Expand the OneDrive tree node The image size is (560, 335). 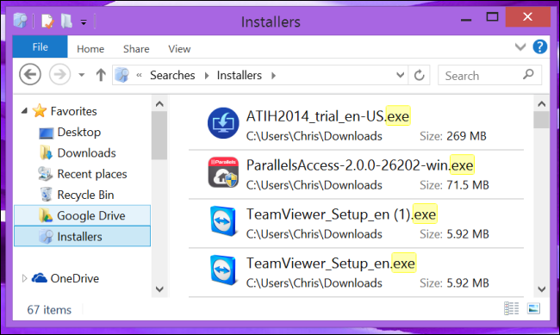click(24, 278)
